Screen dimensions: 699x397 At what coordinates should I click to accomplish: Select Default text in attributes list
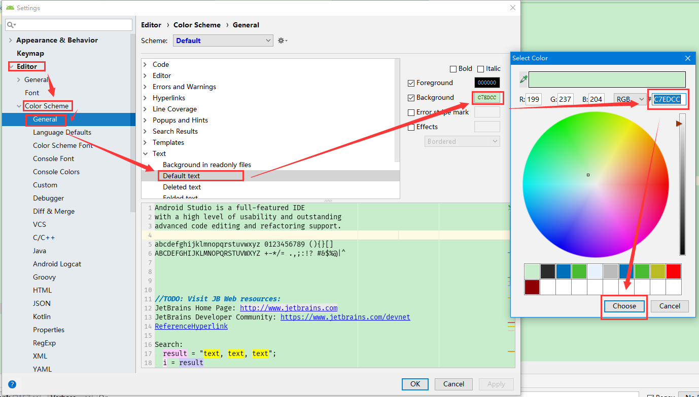(270, 176)
